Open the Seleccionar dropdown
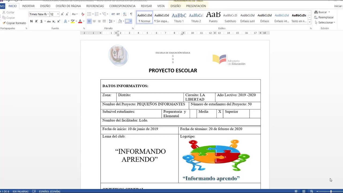 [x=325, y=23]
